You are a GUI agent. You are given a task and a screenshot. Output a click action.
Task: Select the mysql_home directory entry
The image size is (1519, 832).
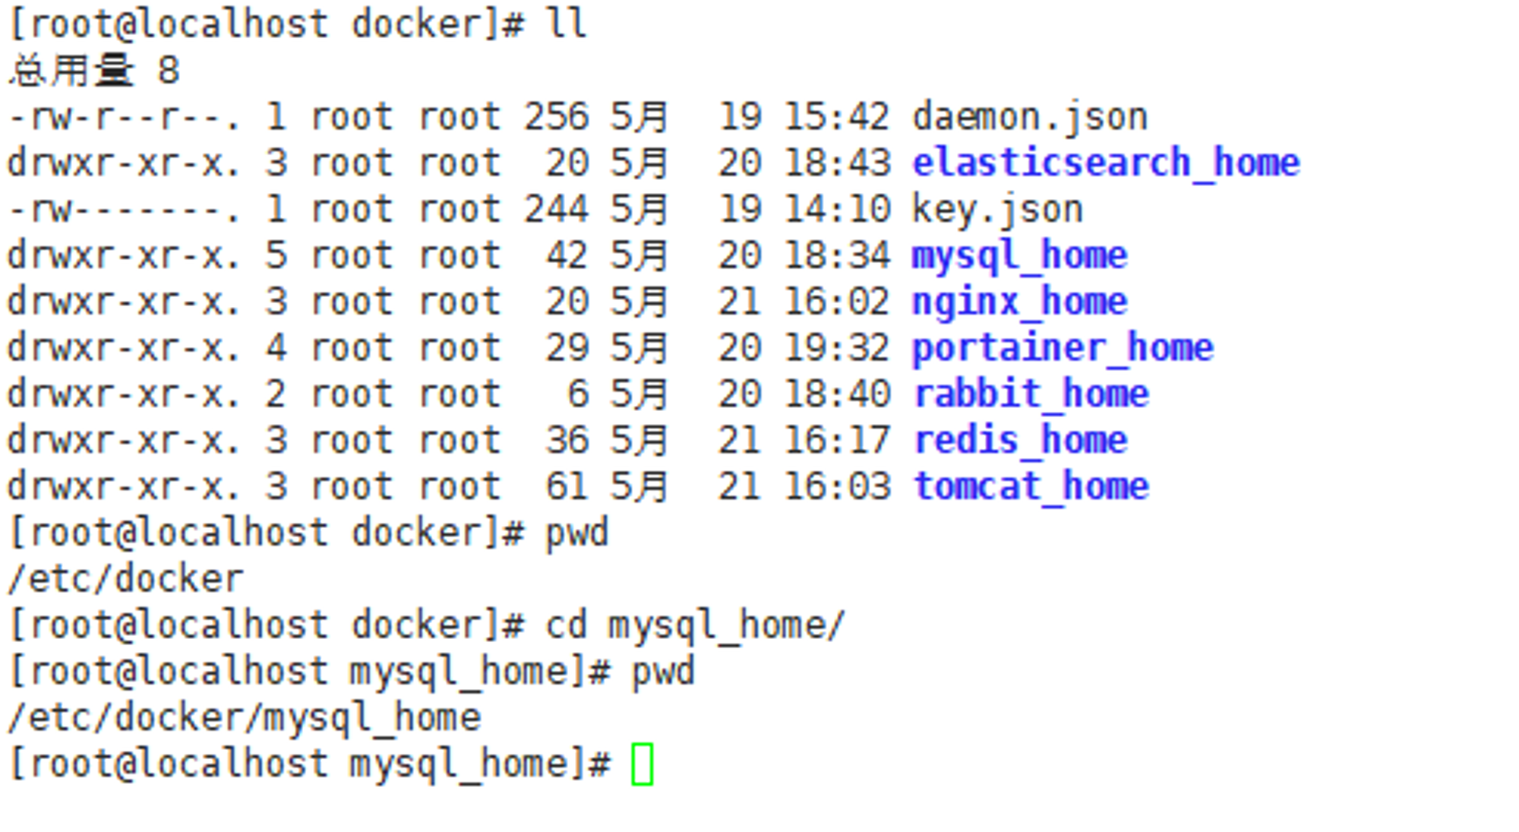pos(1019,256)
